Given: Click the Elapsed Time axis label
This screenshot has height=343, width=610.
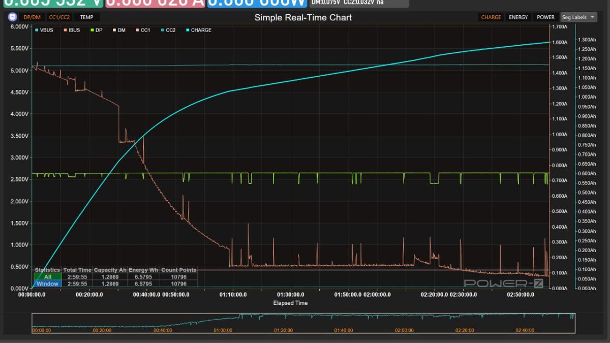Looking at the screenshot, I should point(290,303).
